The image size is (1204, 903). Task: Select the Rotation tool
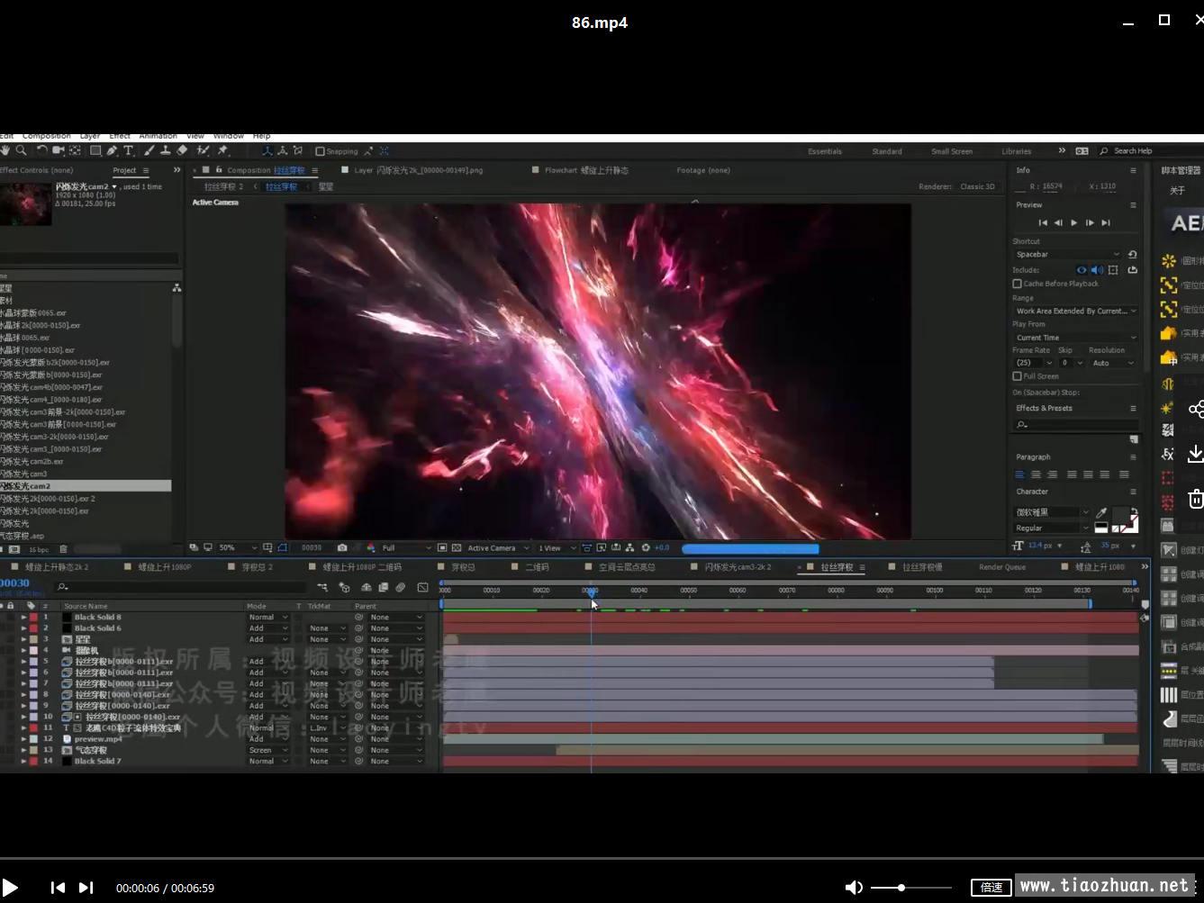[42, 151]
